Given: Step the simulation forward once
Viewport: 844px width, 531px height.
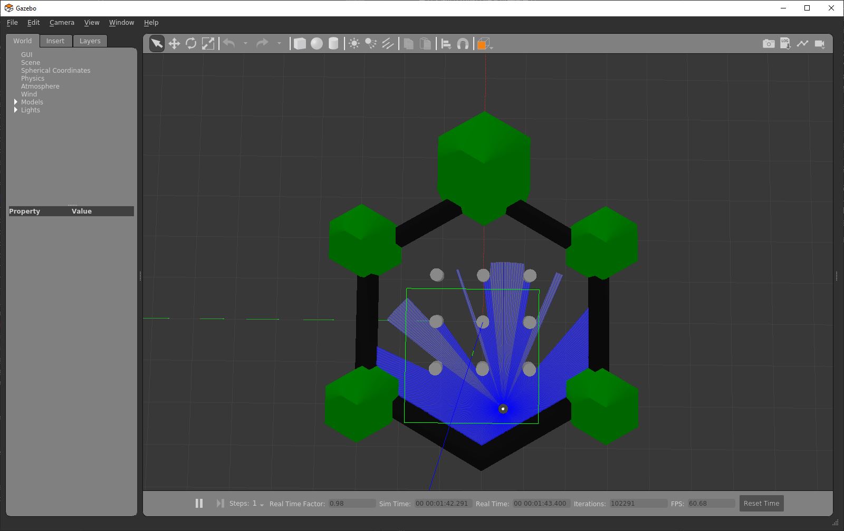Looking at the screenshot, I should click(220, 504).
